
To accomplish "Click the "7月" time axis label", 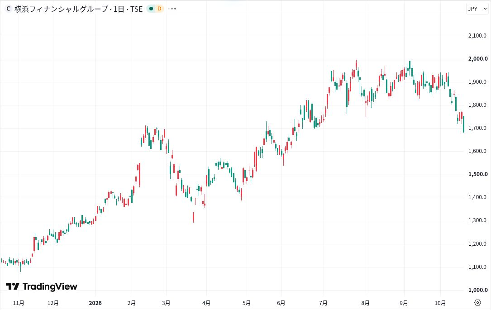I will point(324,303).
